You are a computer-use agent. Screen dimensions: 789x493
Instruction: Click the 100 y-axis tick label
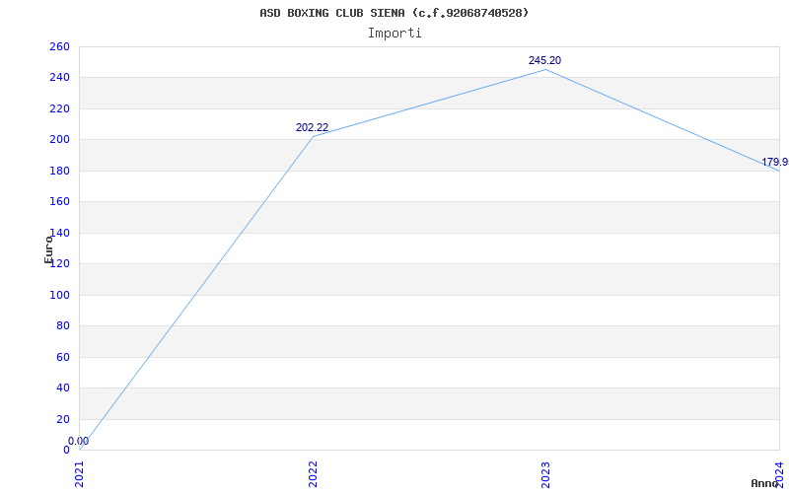59,295
